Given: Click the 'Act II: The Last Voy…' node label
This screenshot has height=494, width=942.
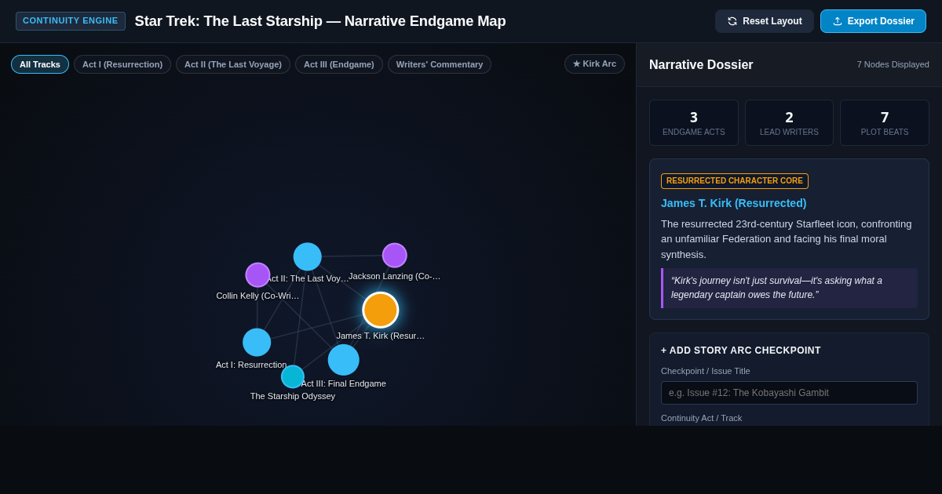Looking at the screenshot, I should (x=308, y=278).
